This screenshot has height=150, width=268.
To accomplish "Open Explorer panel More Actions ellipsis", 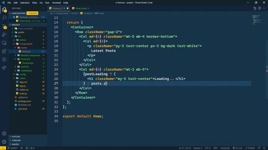I will pyautogui.click(x=43, y=8).
